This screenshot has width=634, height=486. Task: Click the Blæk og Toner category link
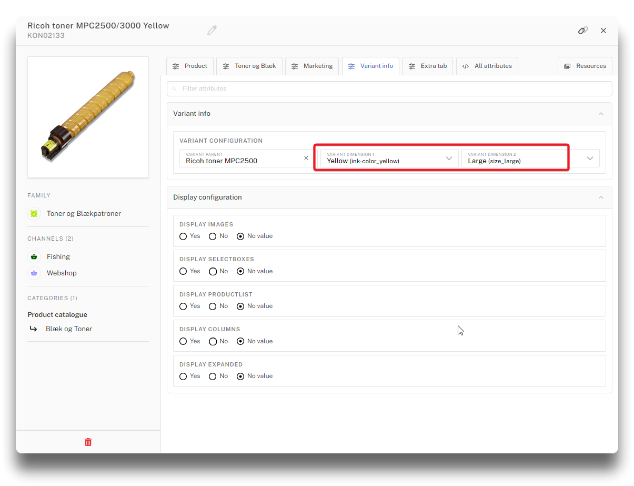click(x=69, y=329)
